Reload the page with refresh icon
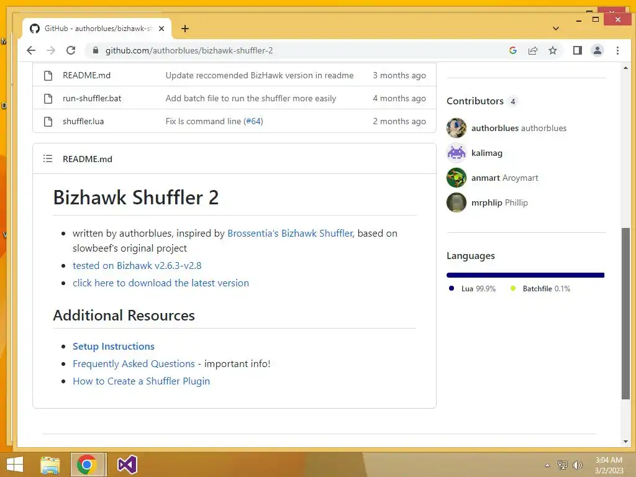 [x=71, y=50]
